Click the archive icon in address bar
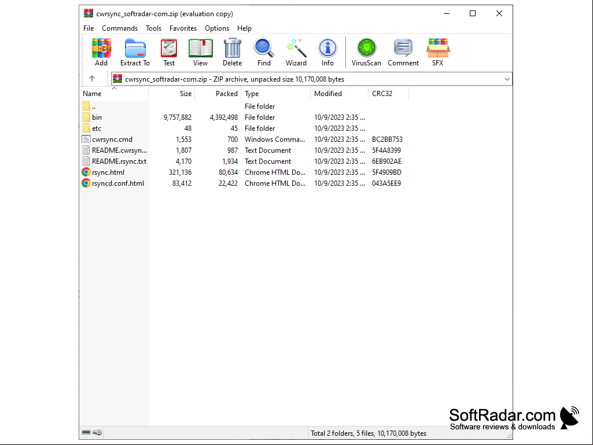Viewport: 593px width, 445px height. [x=117, y=79]
